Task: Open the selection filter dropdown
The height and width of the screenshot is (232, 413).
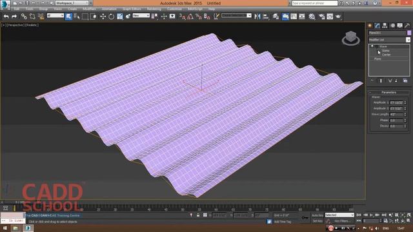Action: click(55, 15)
